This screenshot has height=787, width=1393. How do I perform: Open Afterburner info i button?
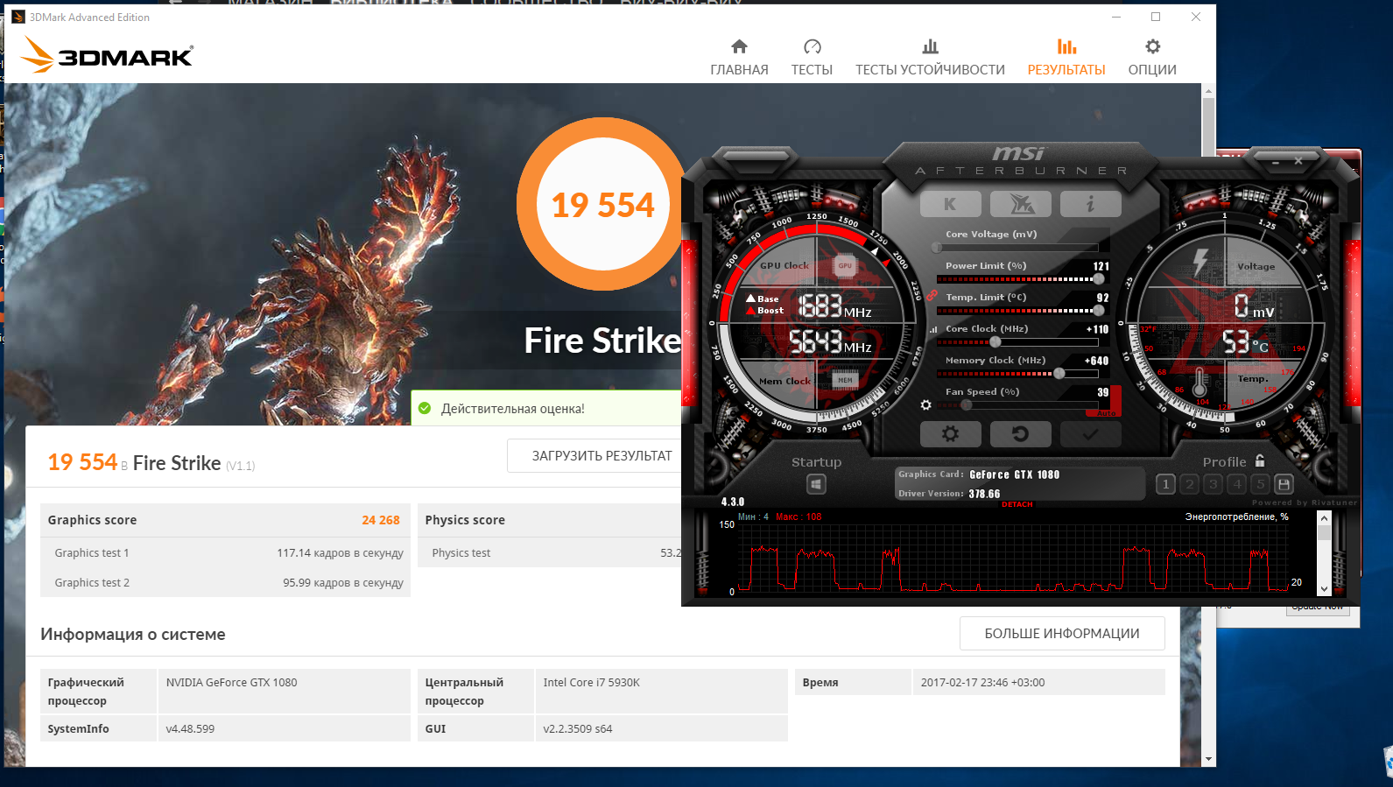[x=1090, y=204]
